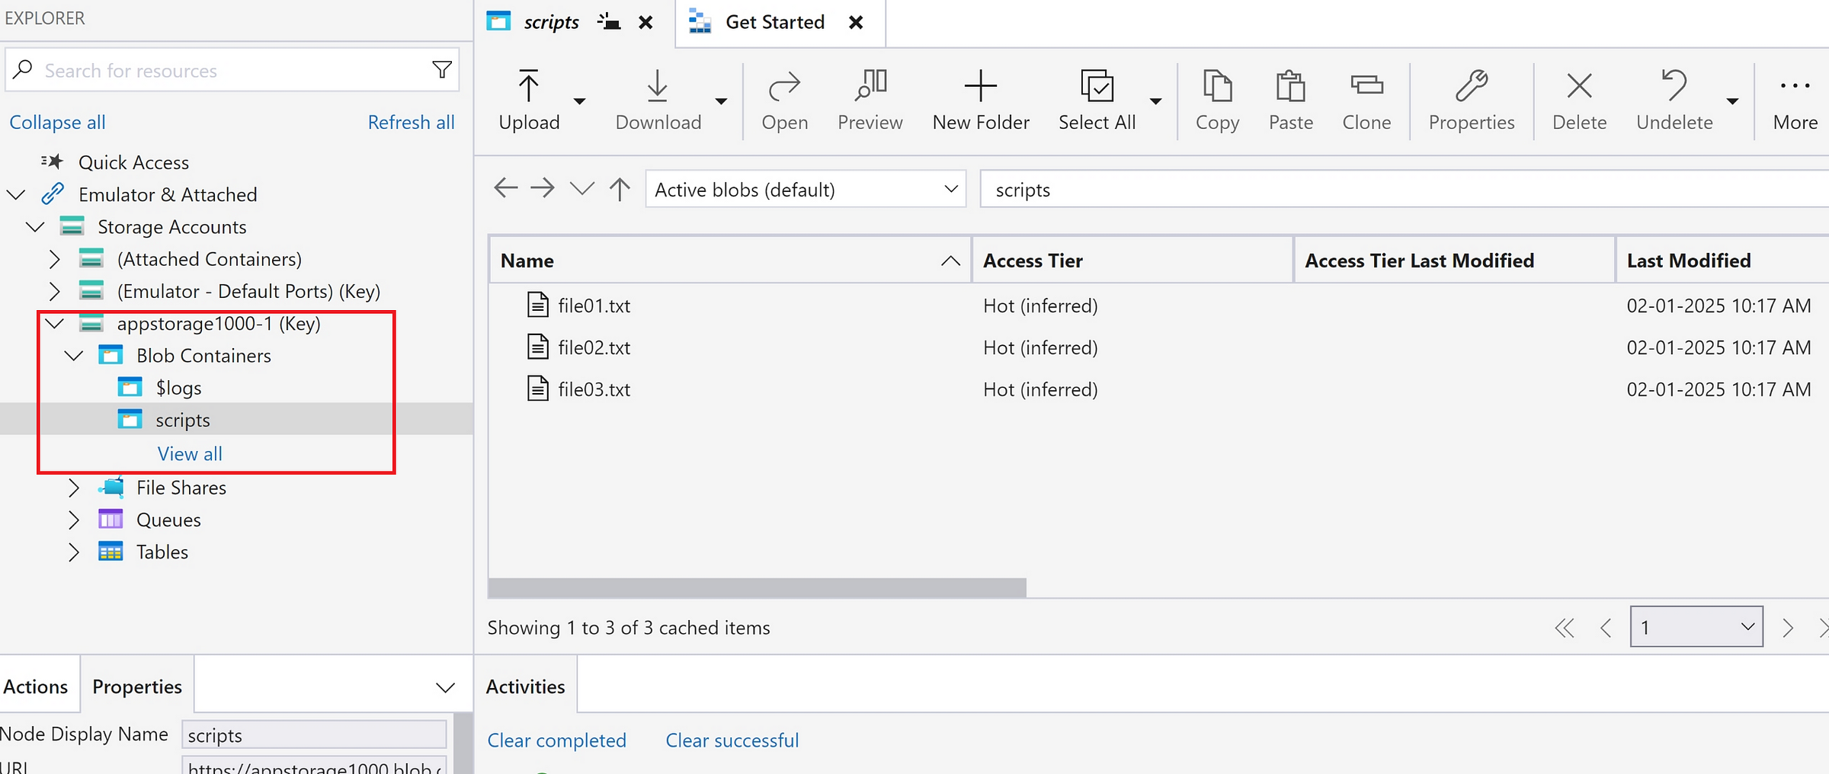The height and width of the screenshot is (774, 1829).
Task: Open the Upload options dropdown arrow
Action: tap(579, 101)
